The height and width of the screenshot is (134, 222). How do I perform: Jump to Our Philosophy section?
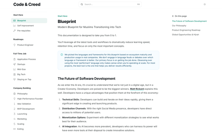point(179,26)
